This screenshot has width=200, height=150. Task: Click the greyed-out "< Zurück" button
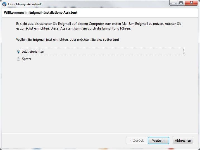point(137,141)
